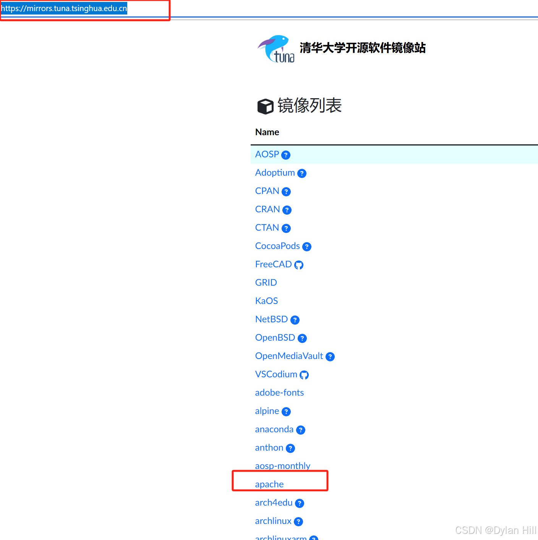Go to the arch4edu mirror
Image resolution: width=538 pixels, height=540 pixels.
click(x=274, y=503)
